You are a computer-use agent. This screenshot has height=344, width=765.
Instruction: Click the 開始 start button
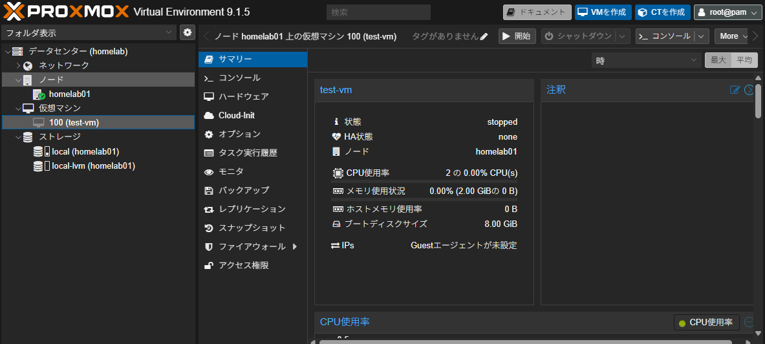(x=517, y=36)
